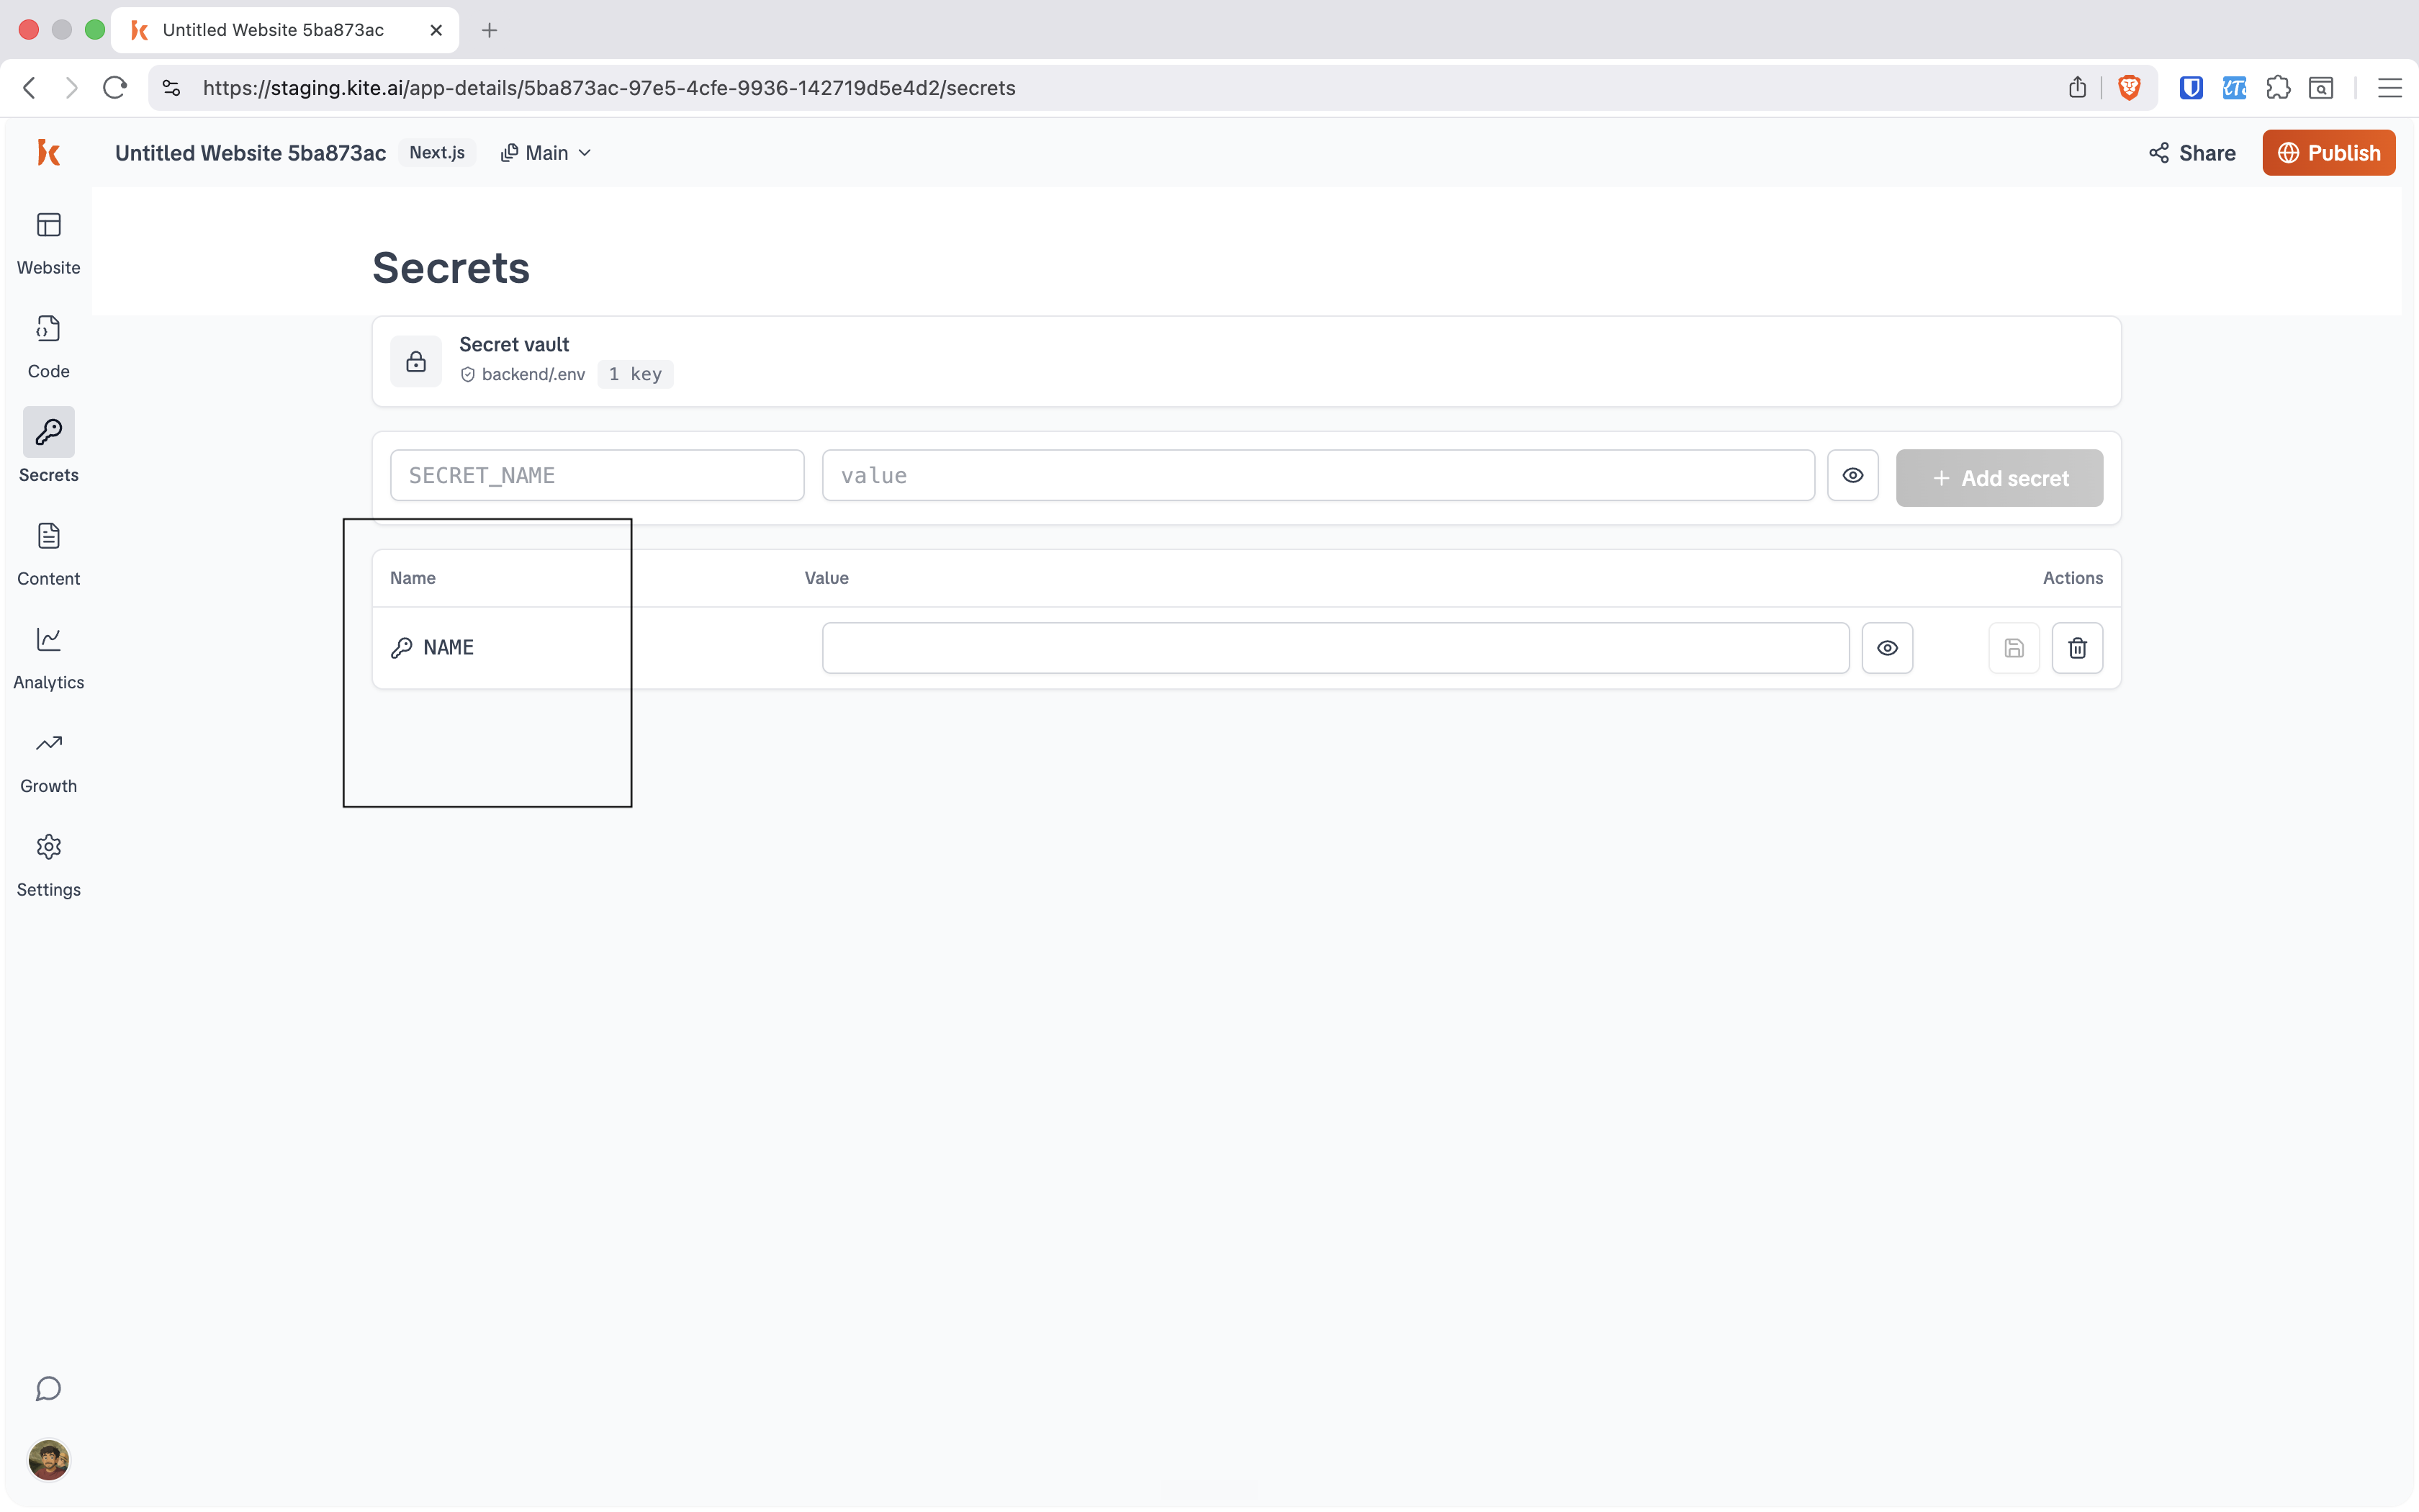
Task: Select the Untitled Website 5ba873ac browser tab
Action: click(285, 30)
